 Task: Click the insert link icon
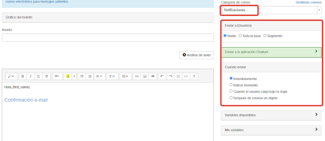click(x=137, y=76)
